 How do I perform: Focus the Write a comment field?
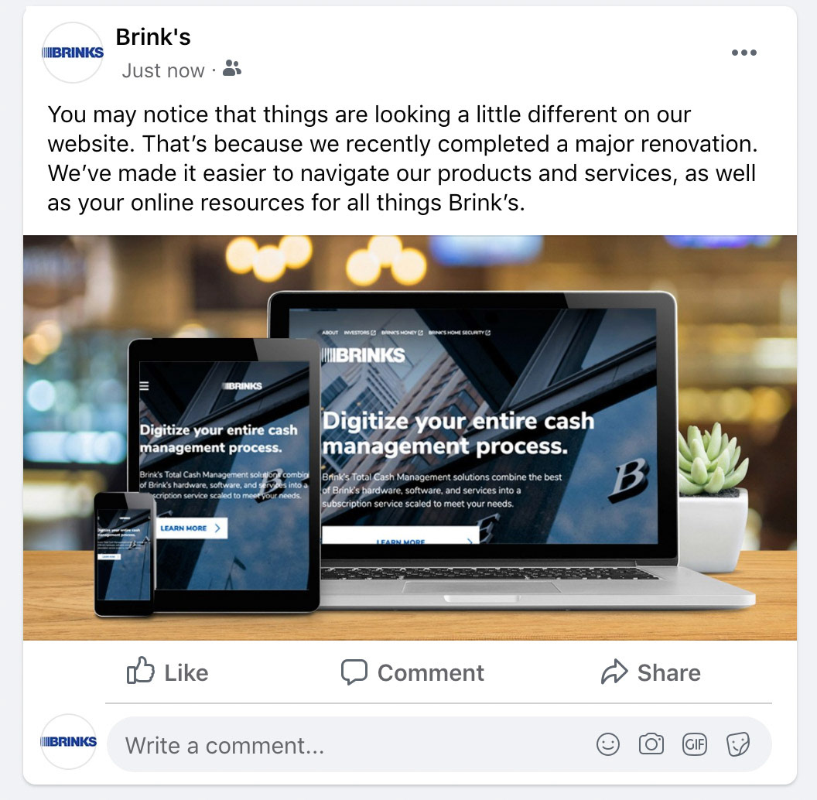pyautogui.click(x=439, y=745)
